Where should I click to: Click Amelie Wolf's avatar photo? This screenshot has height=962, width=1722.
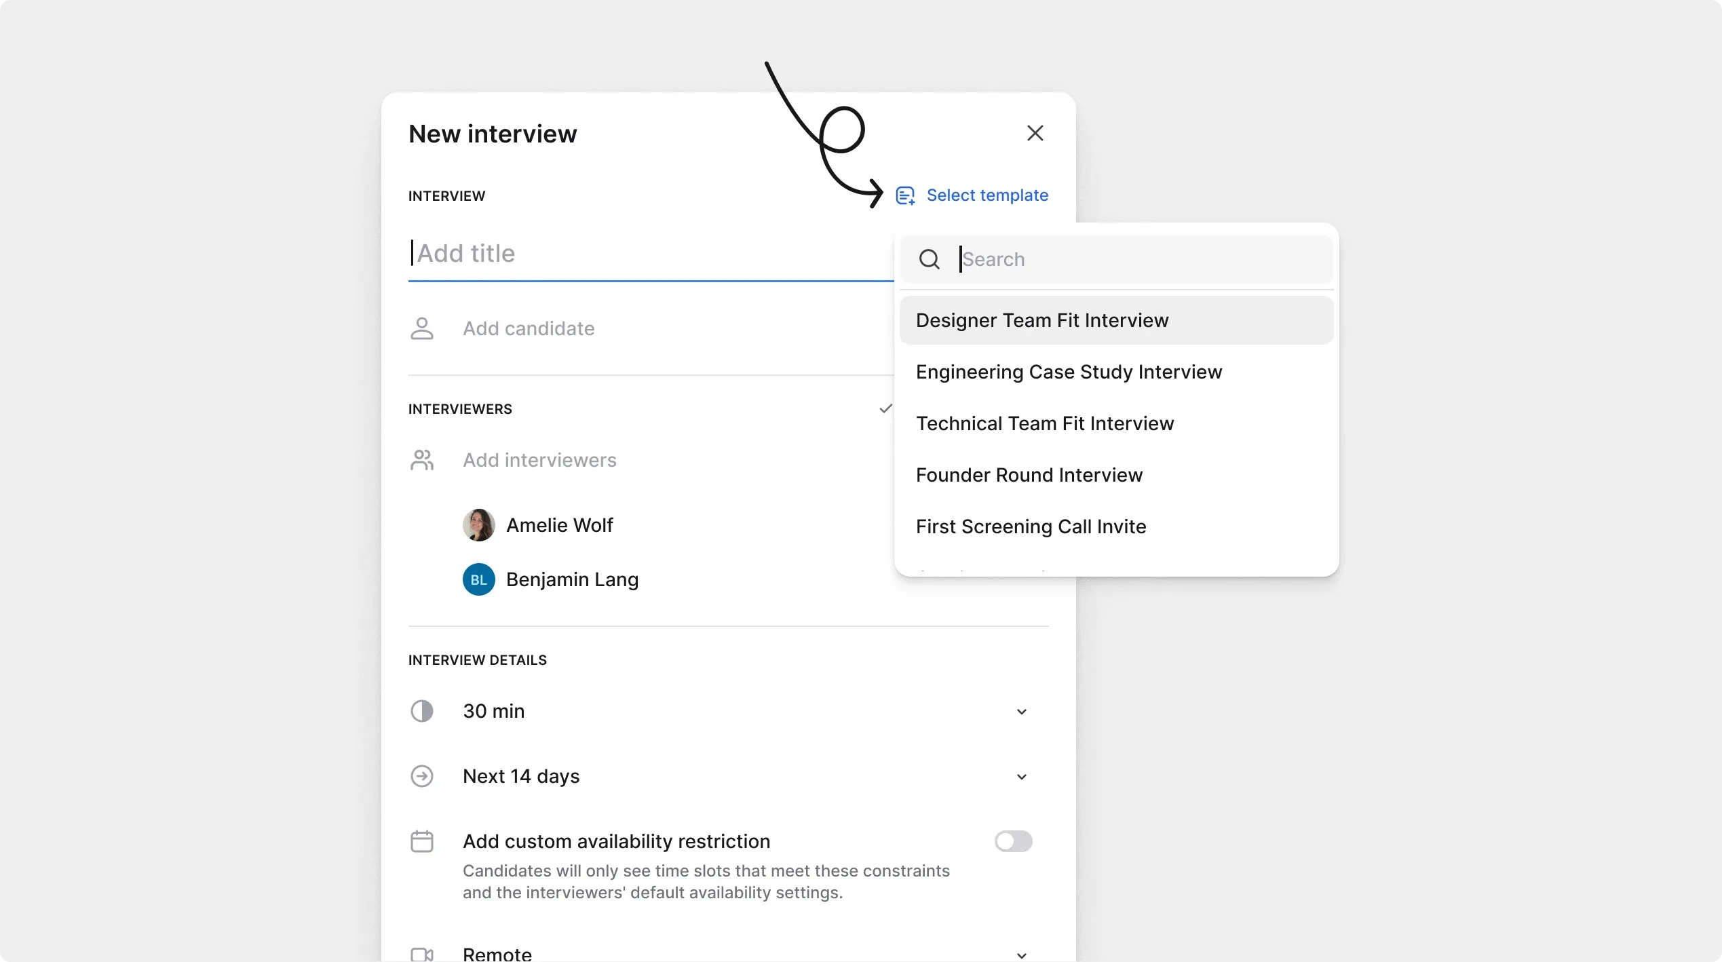478,525
